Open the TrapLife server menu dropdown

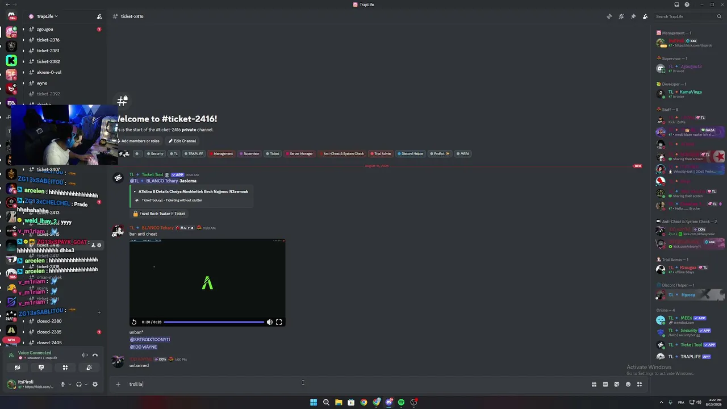point(47,16)
